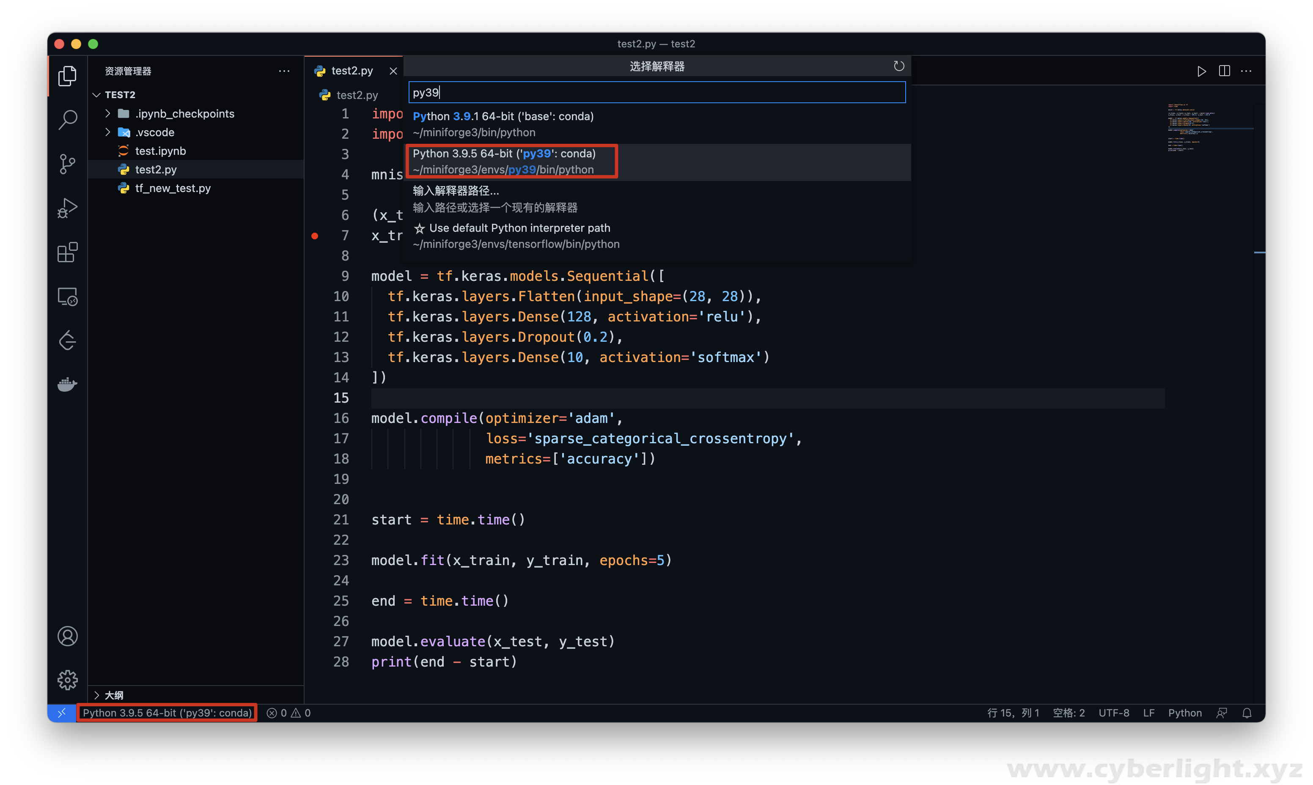
Task: Click the interpreter search input field
Action: 657,92
